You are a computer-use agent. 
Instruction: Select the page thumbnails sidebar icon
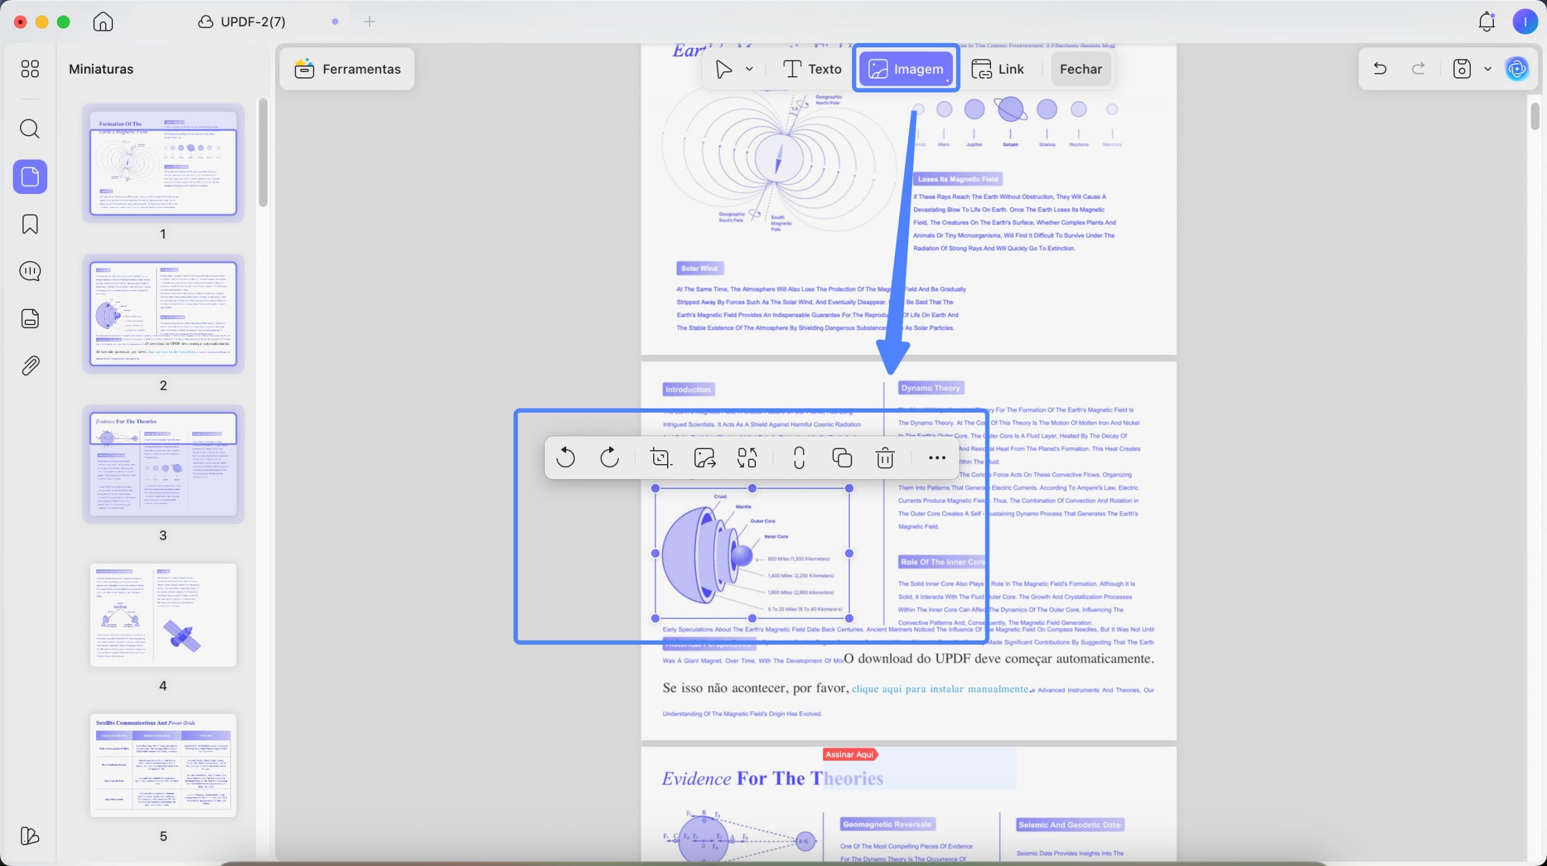[x=30, y=176]
